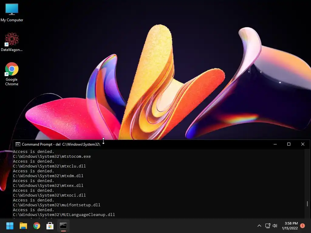Open the clock showing 3:58 PM
Image resolution: width=311 pixels, height=233 pixels.
(290, 226)
